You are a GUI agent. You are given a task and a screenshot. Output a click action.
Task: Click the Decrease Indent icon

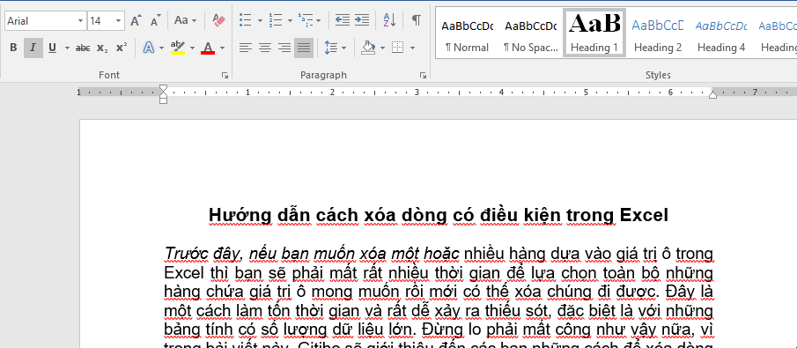click(342, 21)
